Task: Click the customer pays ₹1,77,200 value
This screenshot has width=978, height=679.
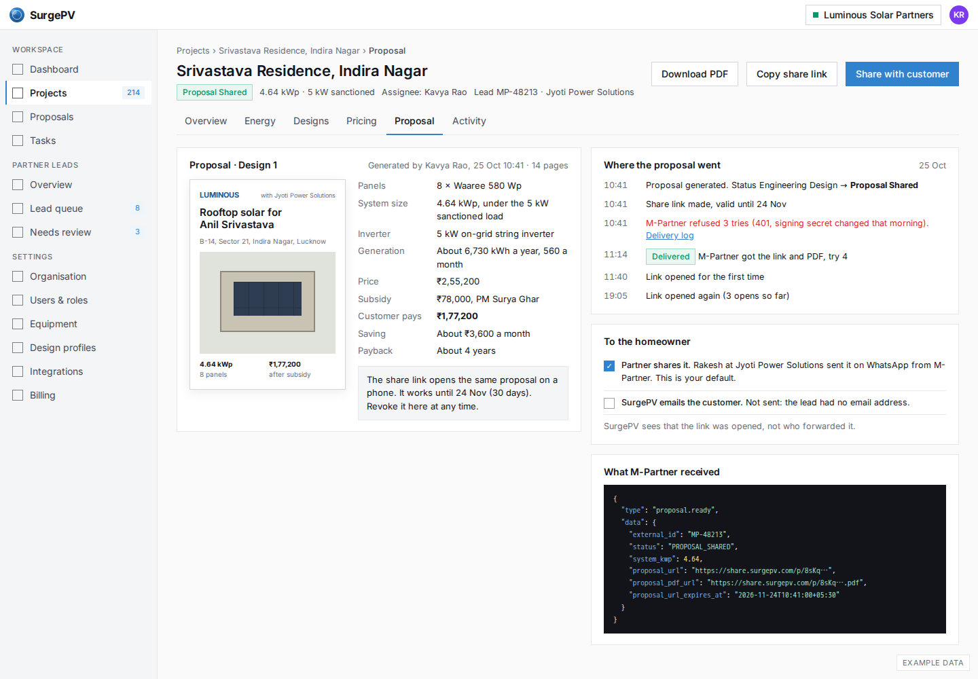Action: pos(457,316)
